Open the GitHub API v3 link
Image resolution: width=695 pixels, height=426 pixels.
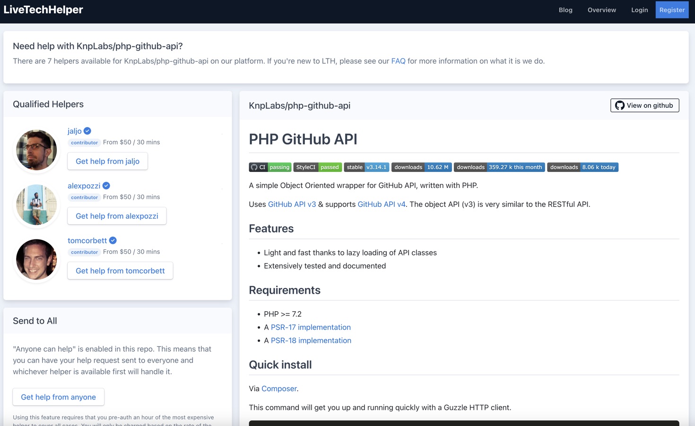pyautogui.click(x=292, y=204)
